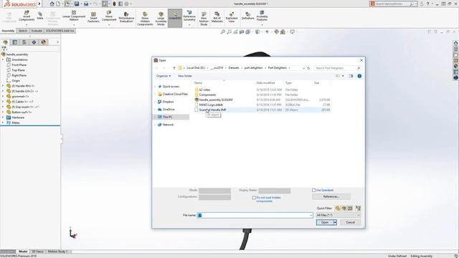The height and width of the screenshot is (258, 459).
Task: Open help in the Open dialog
Action: [x=359, y=76]
